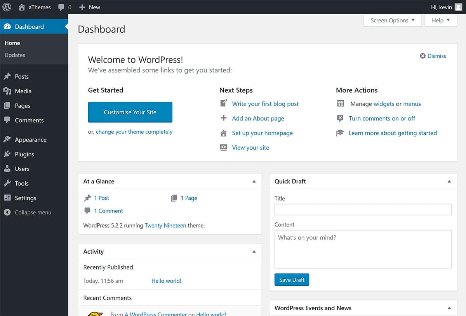466x316 pixels.
Task: Click the Dismiss link in welcome panel
Action: [437, 56]
